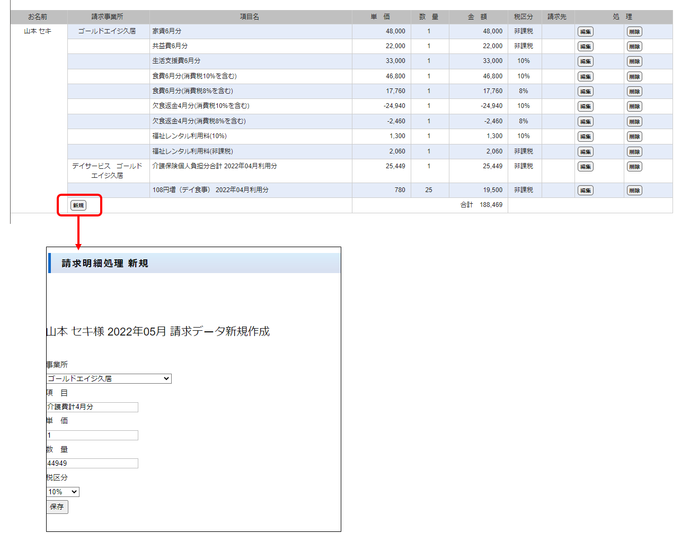690x543 pixels.
Task: Edit the 共益費6月分 row
Action: [x=585, y=47]
